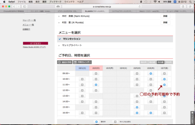Image resolution: width=195 pixels, height=125 pixels.
Task: Click the トップに戻る back-to-top button
Action: point(192,118)
